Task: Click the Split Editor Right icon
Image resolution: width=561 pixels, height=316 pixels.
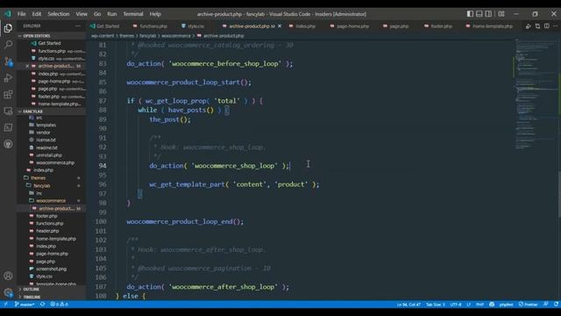Action: pos(547,26)
